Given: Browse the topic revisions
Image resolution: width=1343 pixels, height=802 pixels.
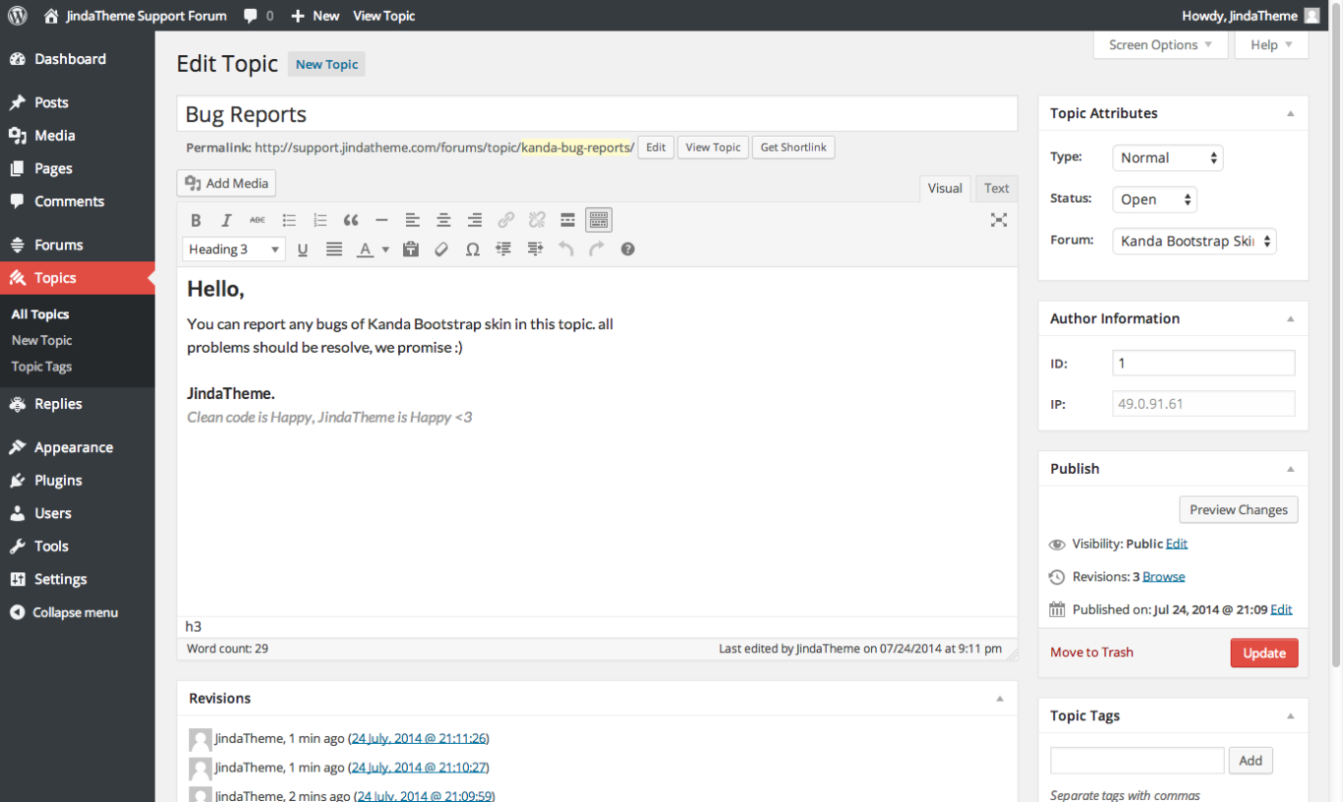Looking at the screenshot, I should tap(1164, 577).
